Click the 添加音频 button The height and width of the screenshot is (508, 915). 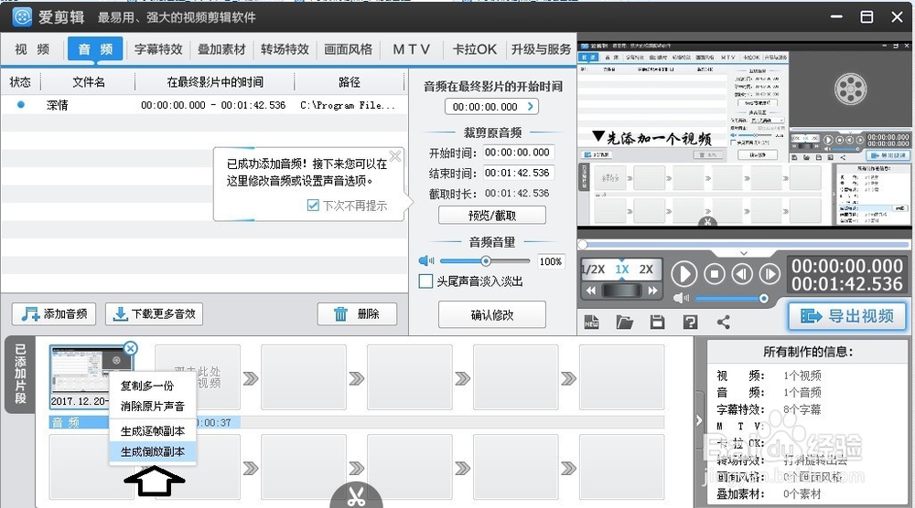coord(55,314)
